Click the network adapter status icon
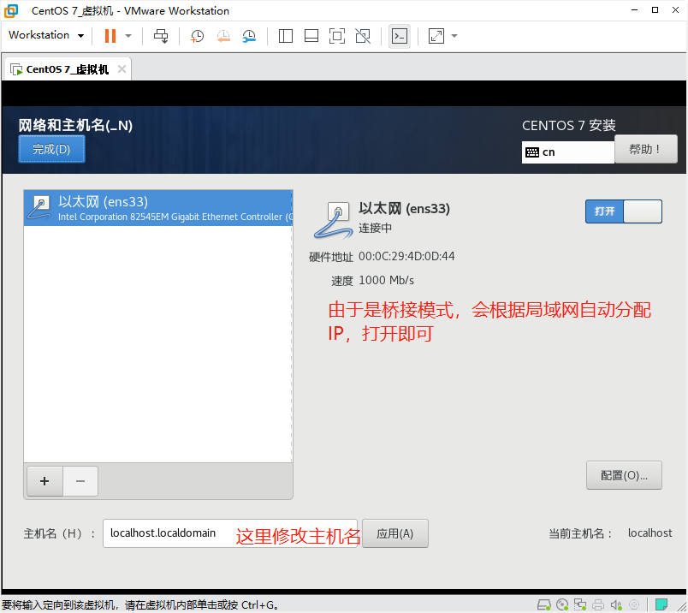This screenshot has width=688, height=613. pos(580,605)
